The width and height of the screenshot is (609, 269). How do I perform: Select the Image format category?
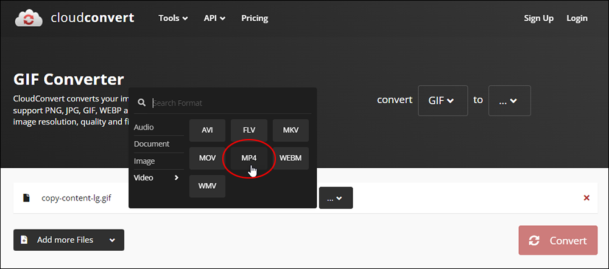158,161
